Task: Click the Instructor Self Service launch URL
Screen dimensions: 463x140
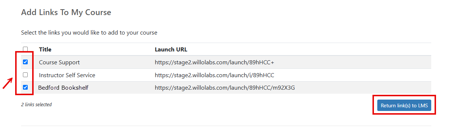Action: click(x=214, y=75)
